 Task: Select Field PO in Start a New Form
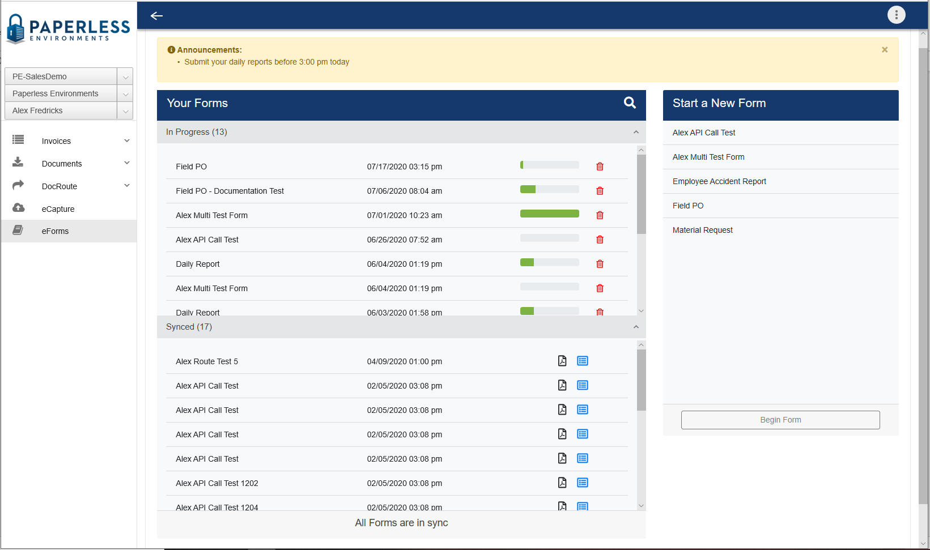coord(780,206)
